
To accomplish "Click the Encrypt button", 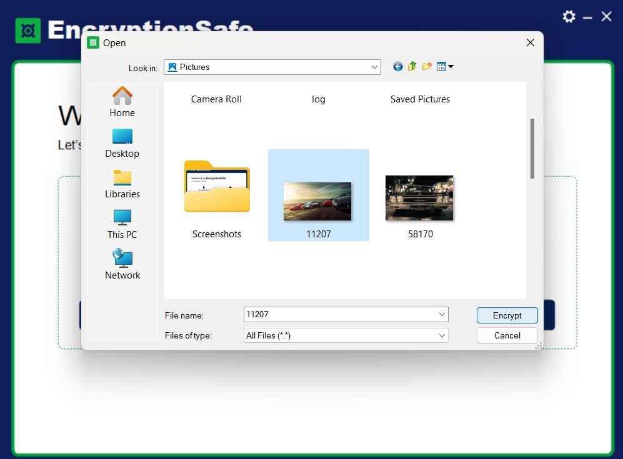I will coord(507,315).
